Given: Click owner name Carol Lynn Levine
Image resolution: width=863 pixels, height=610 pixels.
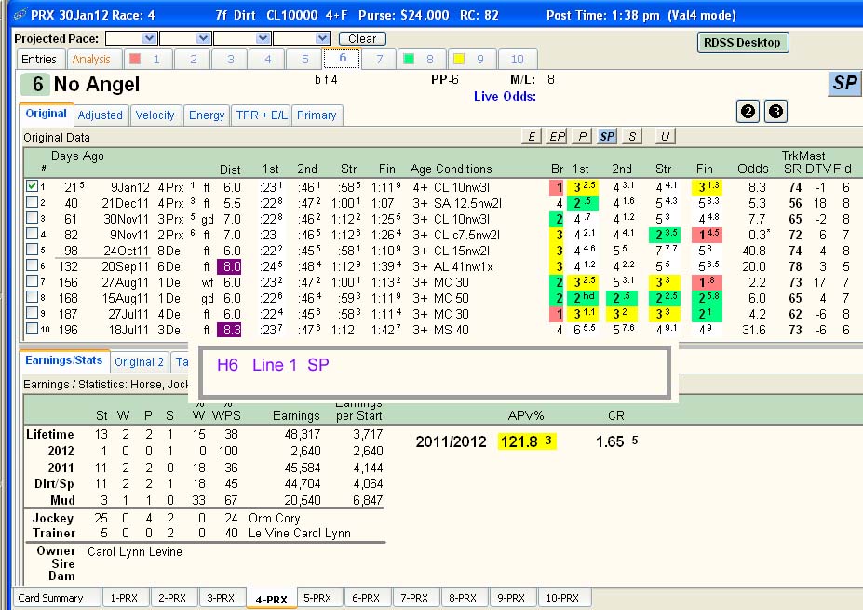Looking at the screenshot, I should coord(135,551).
